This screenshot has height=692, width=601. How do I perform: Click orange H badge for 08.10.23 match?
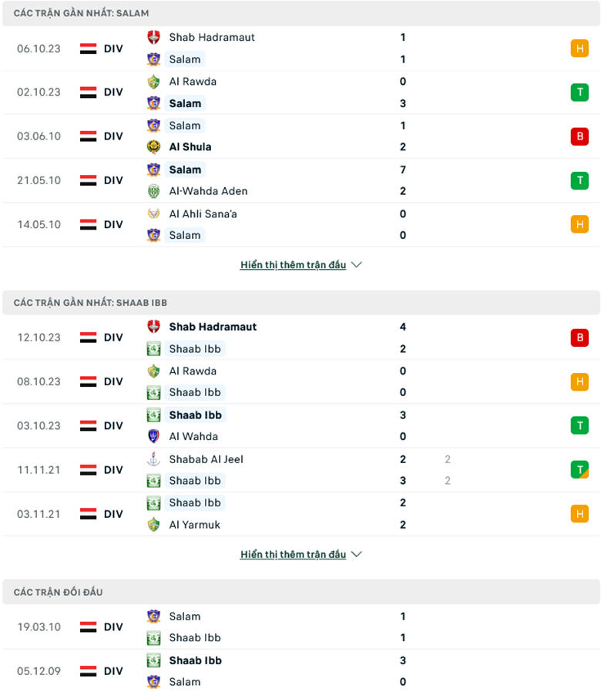[x=579, y=381]
